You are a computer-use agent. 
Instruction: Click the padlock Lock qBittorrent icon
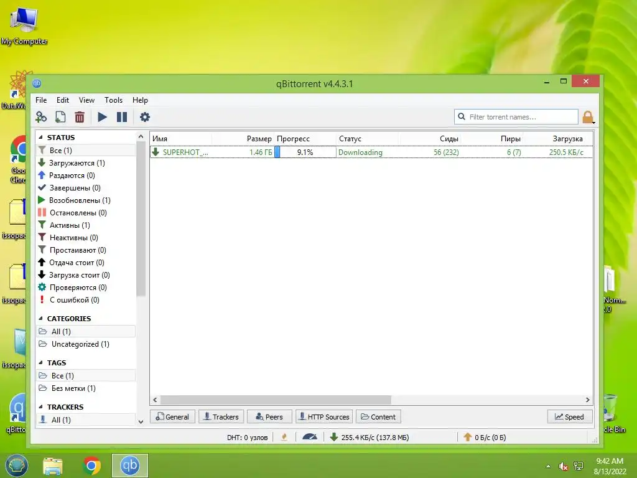click(x=588, y=117)
